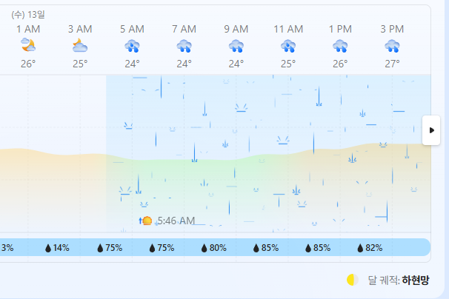Click the half-moon phase icon

click(x=353, y=280)
